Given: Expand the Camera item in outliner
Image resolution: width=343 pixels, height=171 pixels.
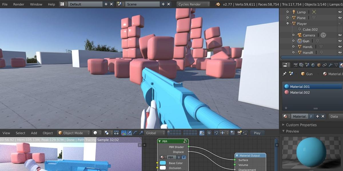Looking at the screenshot, I should pos(293,35).
